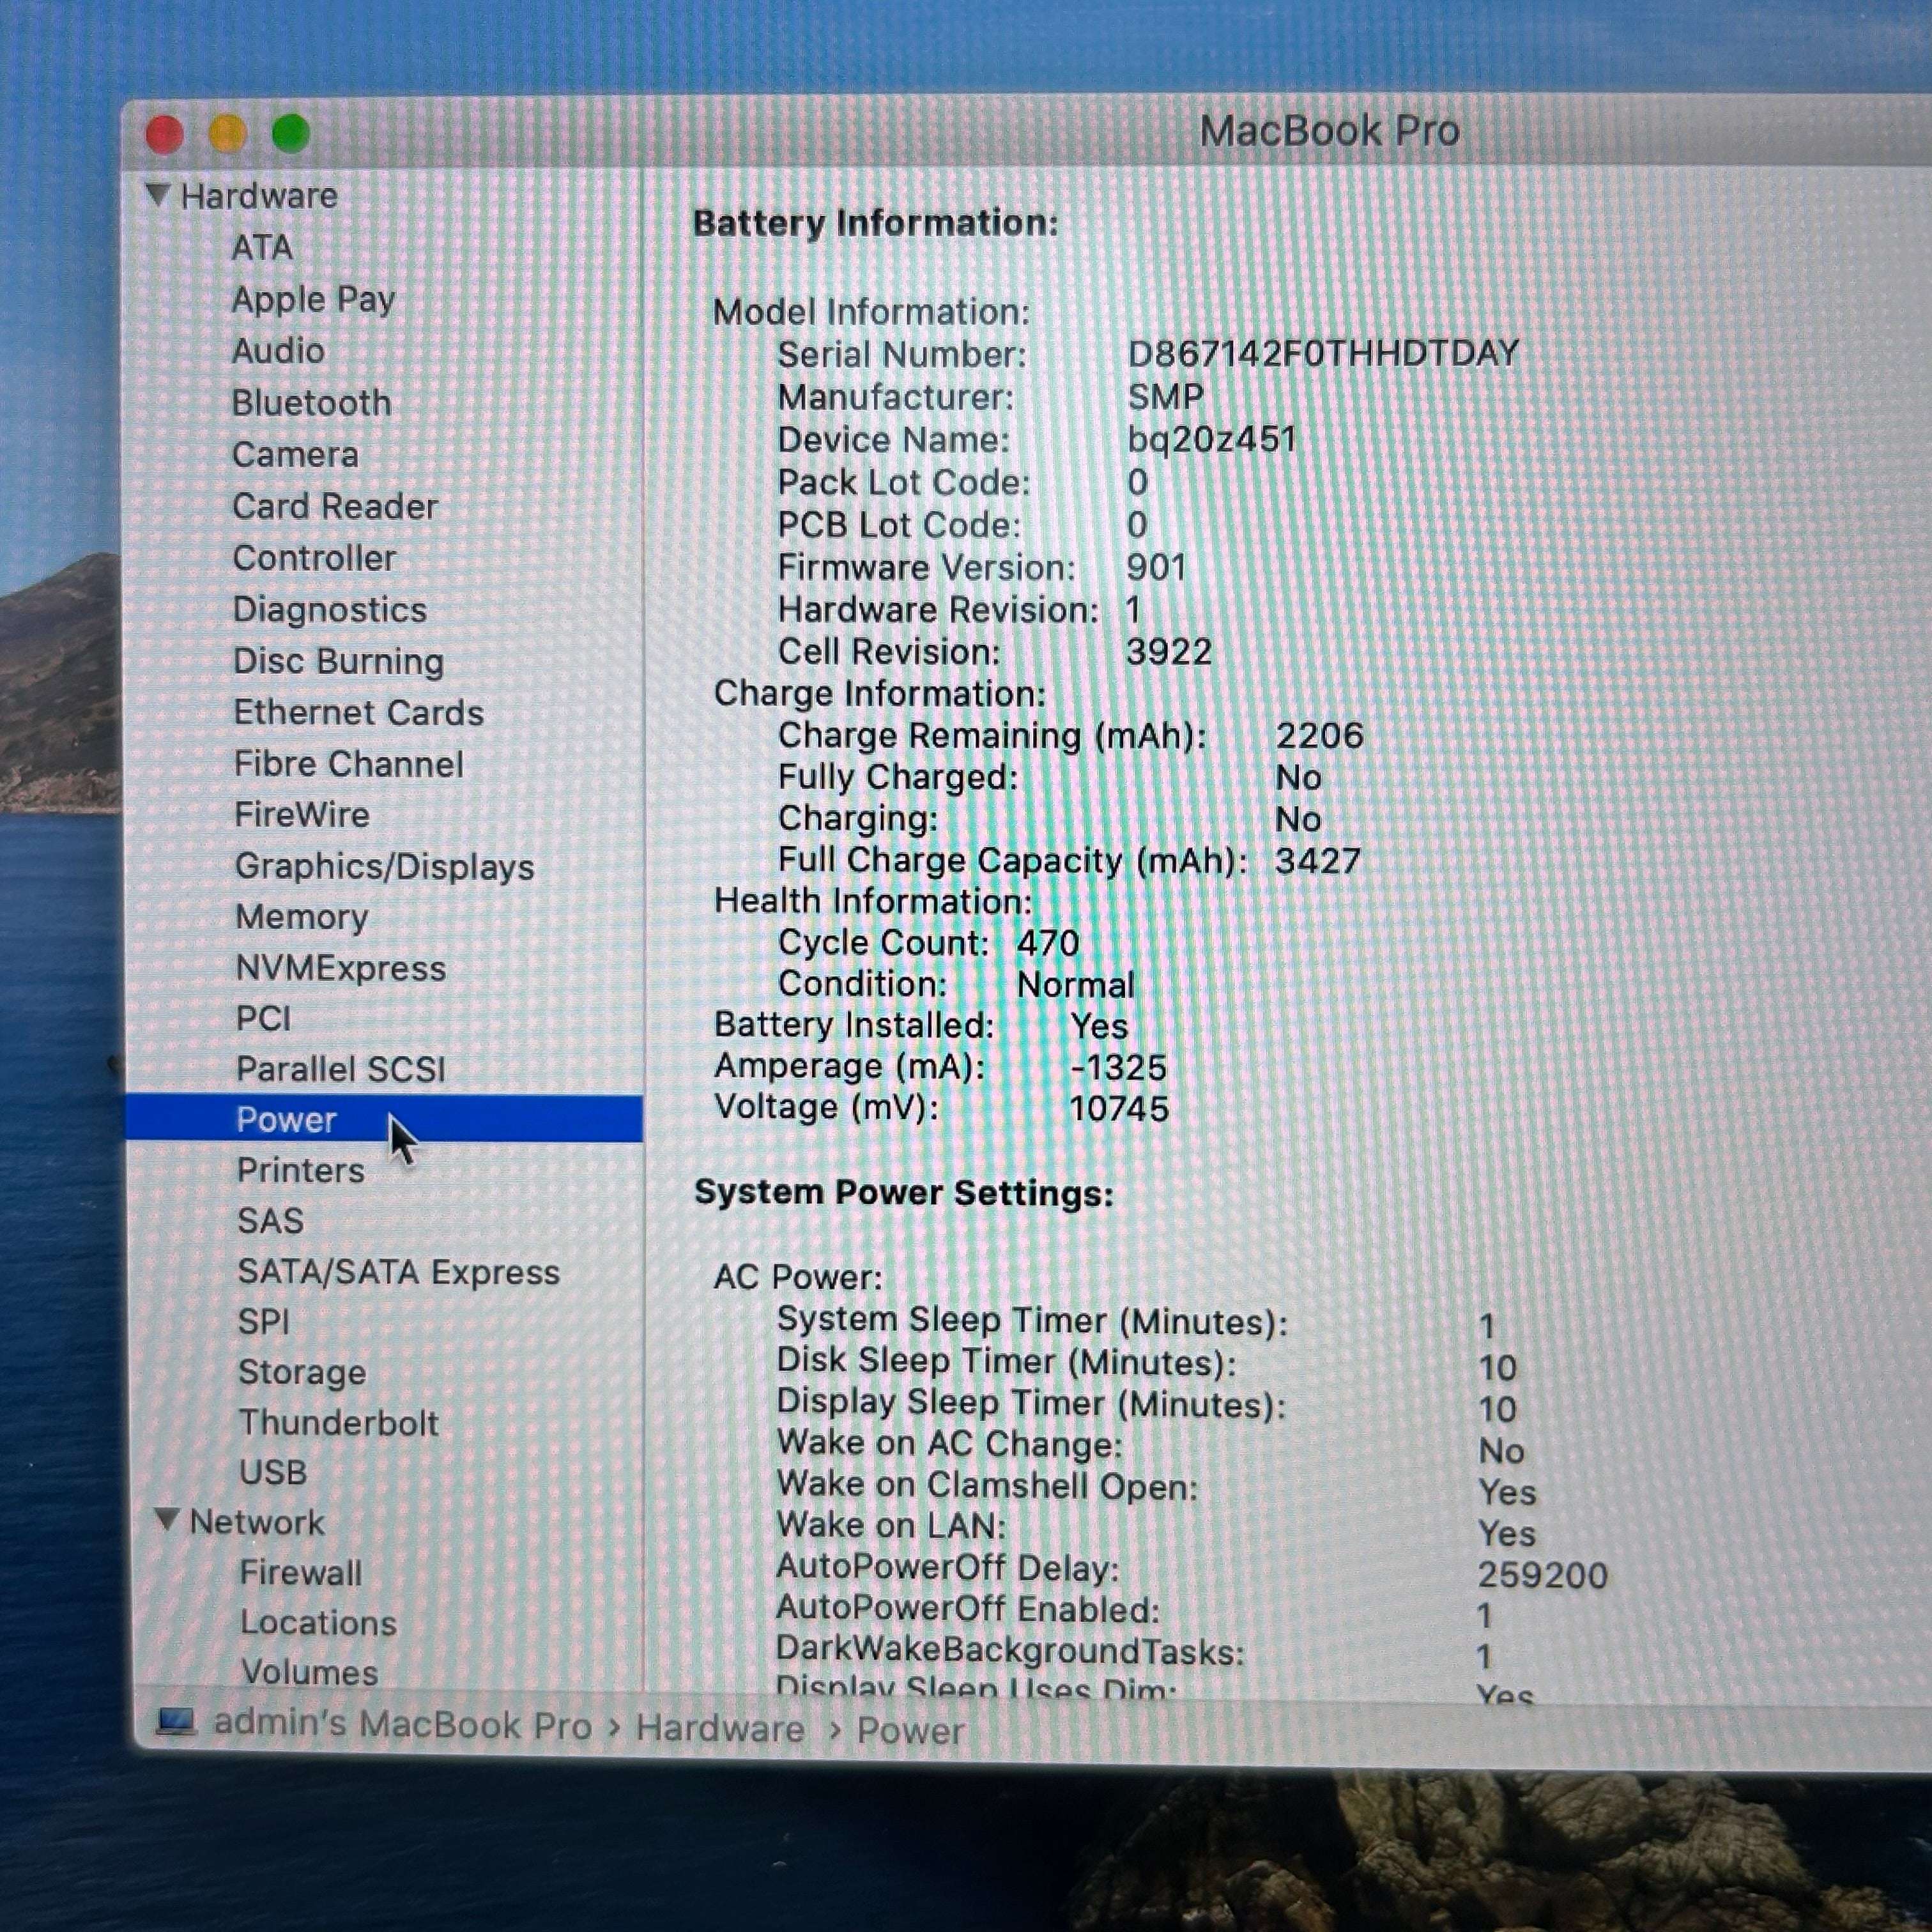Select Disc Burning in sidebar
Viewport: 1932px width, 1932px height.
338,662
